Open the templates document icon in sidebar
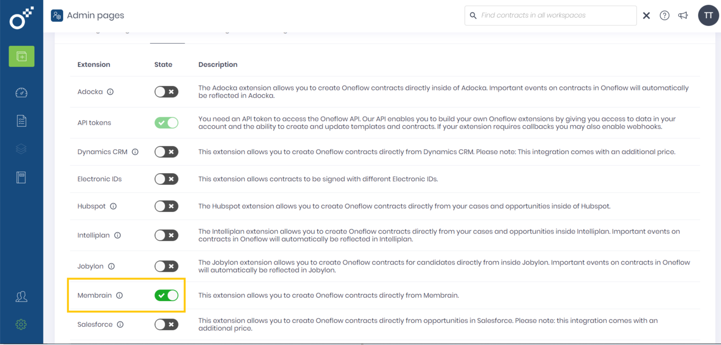The height and width of the screenshot is (345, 721). [x=21, y=121]
